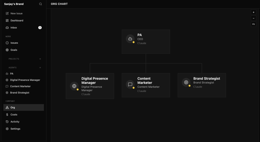
Task: Click the robot avatar on the PA card
Action: pyautogui.click(x=130, y=39)
